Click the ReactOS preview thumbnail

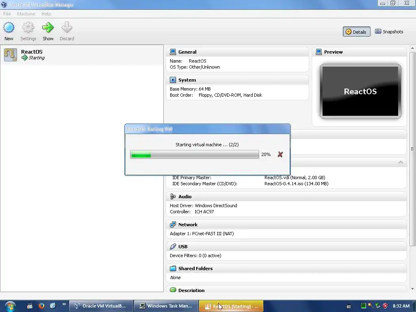(360, 91)
